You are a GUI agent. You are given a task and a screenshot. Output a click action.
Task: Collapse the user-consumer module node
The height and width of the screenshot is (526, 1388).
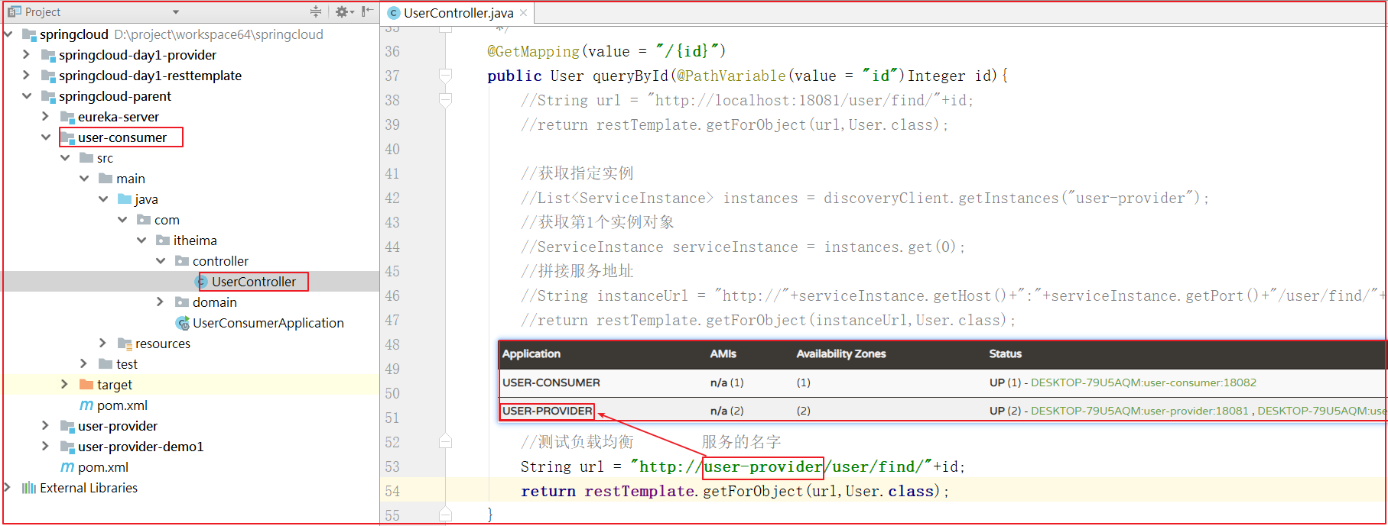[46, 137]
